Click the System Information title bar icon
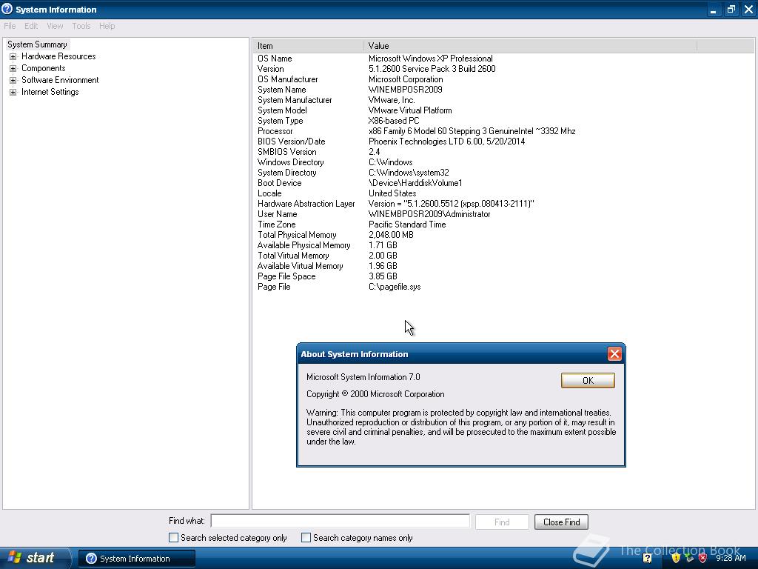Screen dimensions: 758x569 (7, 9)
